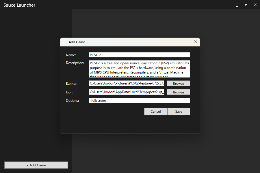Click the Add Game dialog title icon
Viewport: 260px width, 173px height.
(x=65, y=42)
